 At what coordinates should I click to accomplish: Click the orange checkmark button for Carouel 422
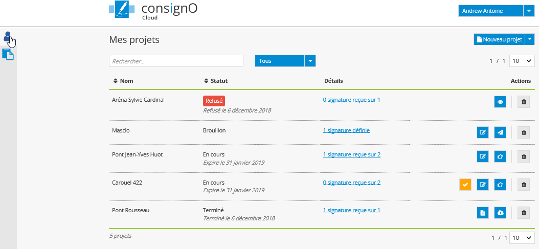click(465, 185)
